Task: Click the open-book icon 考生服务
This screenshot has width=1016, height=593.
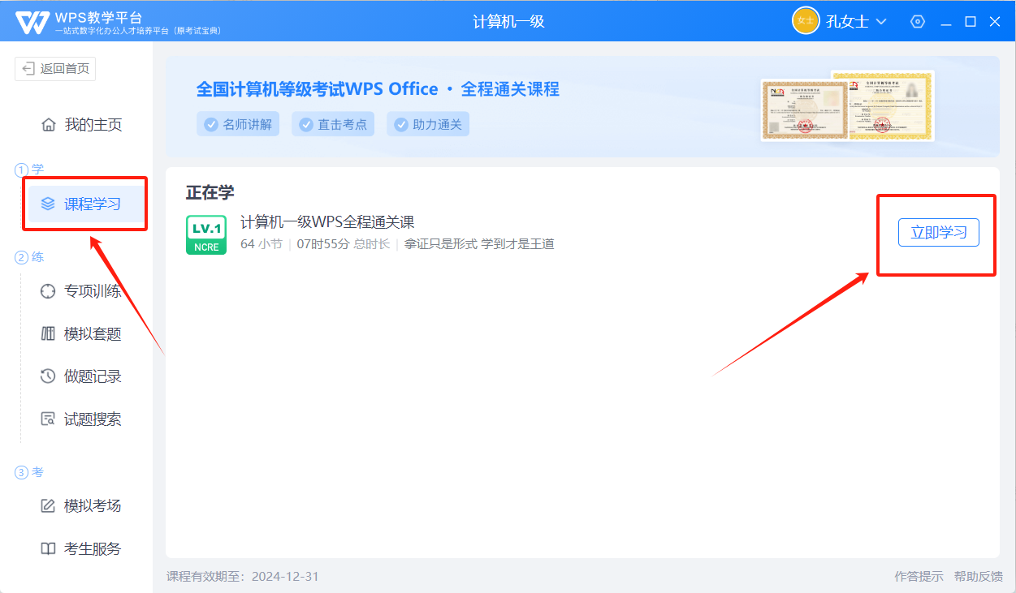Action: (x=48, y=549)
